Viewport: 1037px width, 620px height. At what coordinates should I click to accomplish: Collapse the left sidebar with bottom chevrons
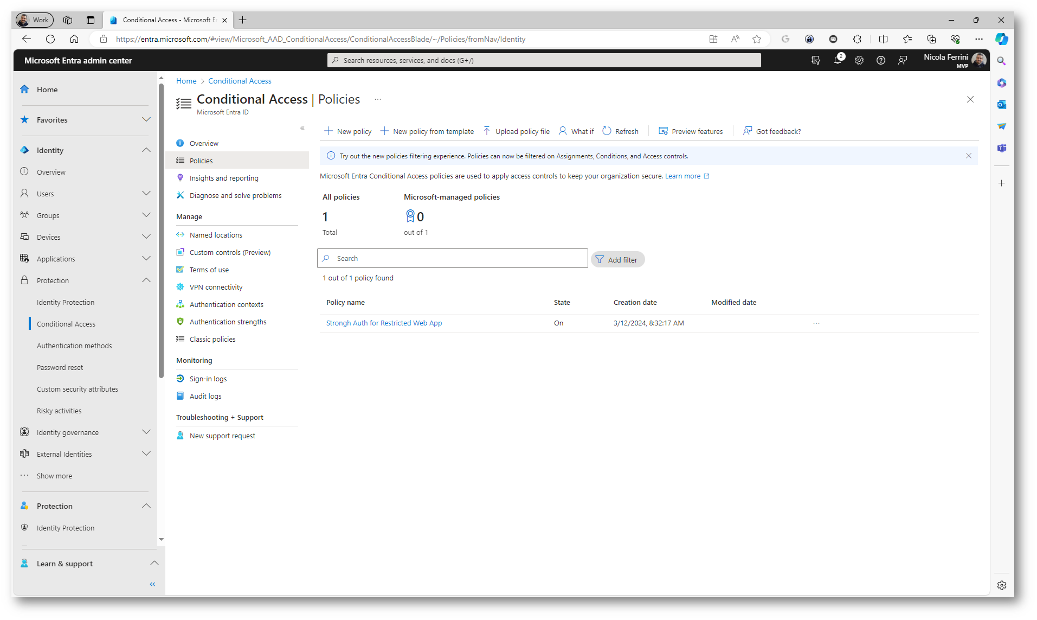click(152, 584)
